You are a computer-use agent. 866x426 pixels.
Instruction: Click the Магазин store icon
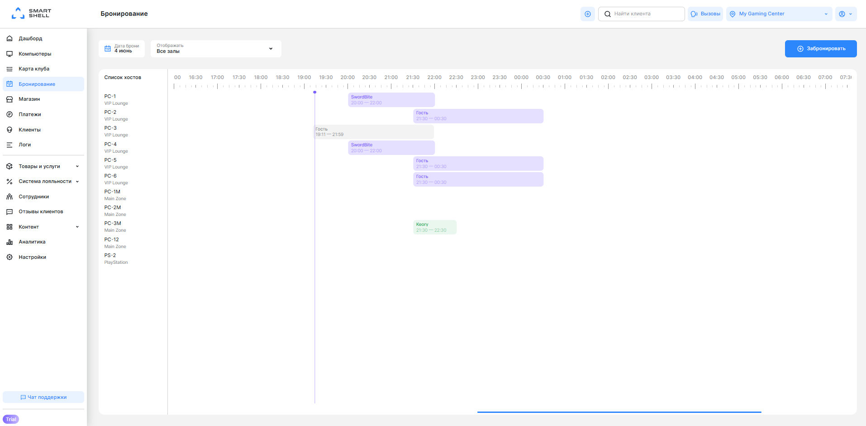coord(10,99)
